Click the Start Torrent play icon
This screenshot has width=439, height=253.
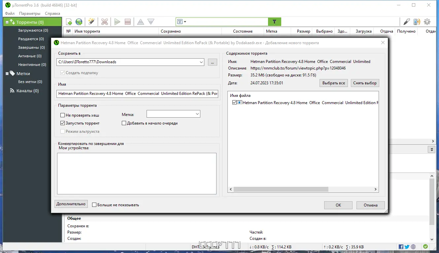point(117,21)
